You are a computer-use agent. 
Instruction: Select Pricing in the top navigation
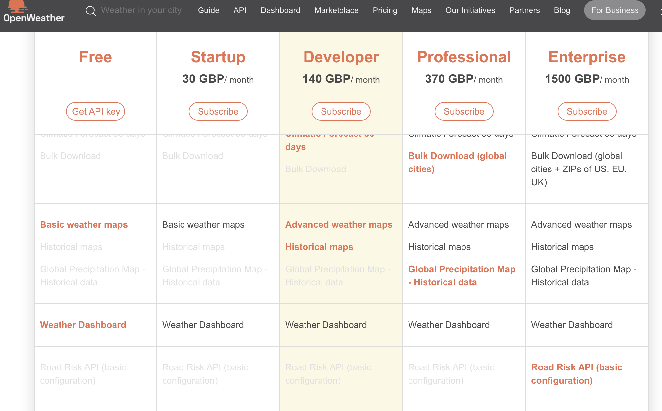pyautogui.click(x=385, y=10)
